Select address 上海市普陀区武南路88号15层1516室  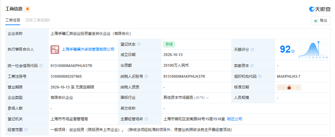[194, 119]
